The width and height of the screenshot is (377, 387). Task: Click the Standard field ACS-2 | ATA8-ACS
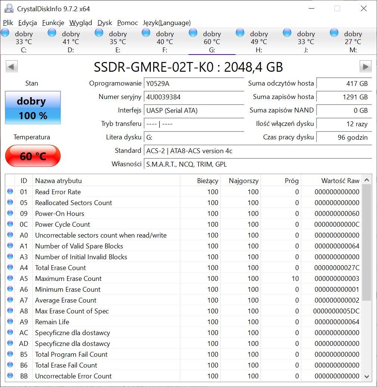258,151
